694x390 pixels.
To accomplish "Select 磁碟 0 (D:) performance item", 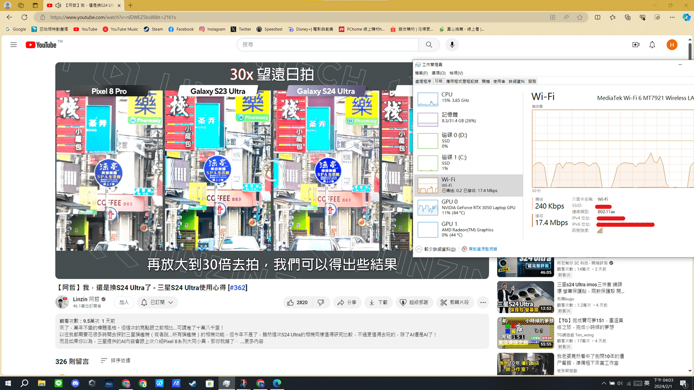I will tap(469, 140).
